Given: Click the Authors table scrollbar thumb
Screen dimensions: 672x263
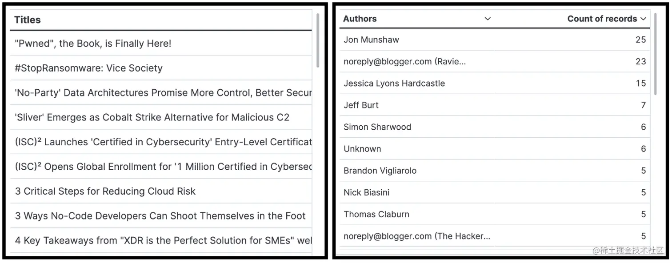Looking at the screenshot, I should coord(655,54).
